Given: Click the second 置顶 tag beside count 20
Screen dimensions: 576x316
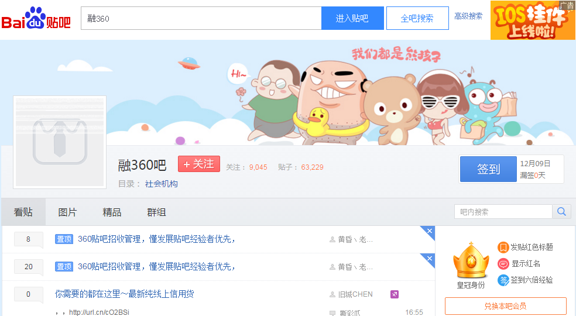Looking at the screenshot, I should pyautogui.click(x=64, y=266).
